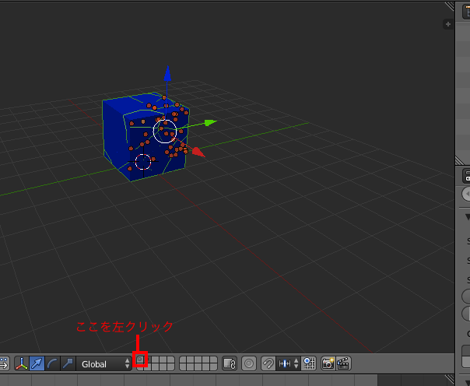This screenshot has height=386, width=470.
Task: Click the red X-axis manipulator arrow
Action: pyautogui.click(x=198, y=152)
